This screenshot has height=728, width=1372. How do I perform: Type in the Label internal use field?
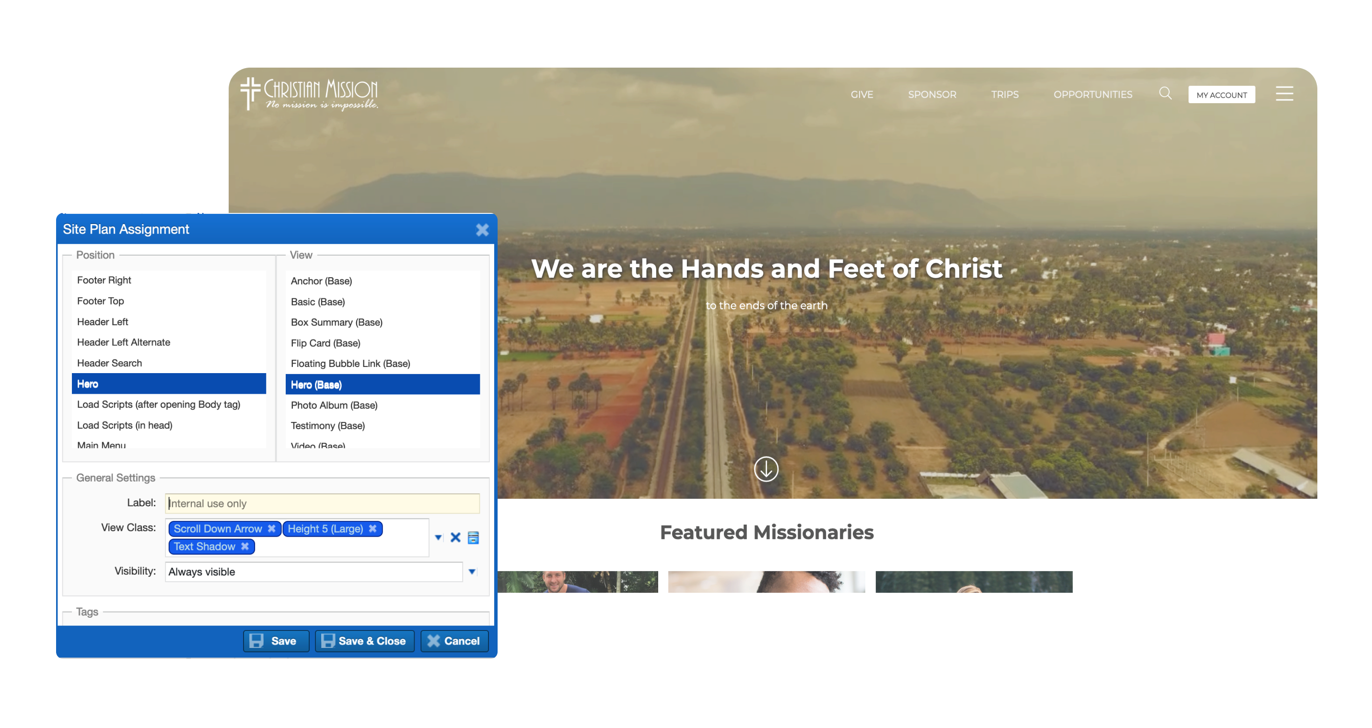pyautogui.click(x=322, y=503)
